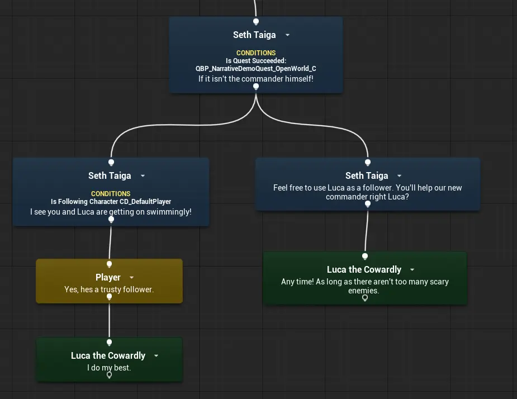Click input pin of 'Any time!' Luca node
This screenshot has height=399, width=517.
[x=364, y=256]
